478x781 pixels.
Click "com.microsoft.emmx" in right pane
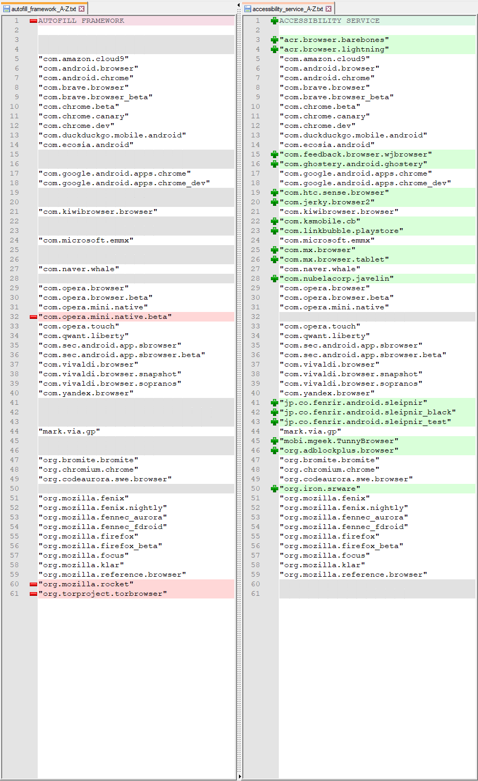pos(327,240)
